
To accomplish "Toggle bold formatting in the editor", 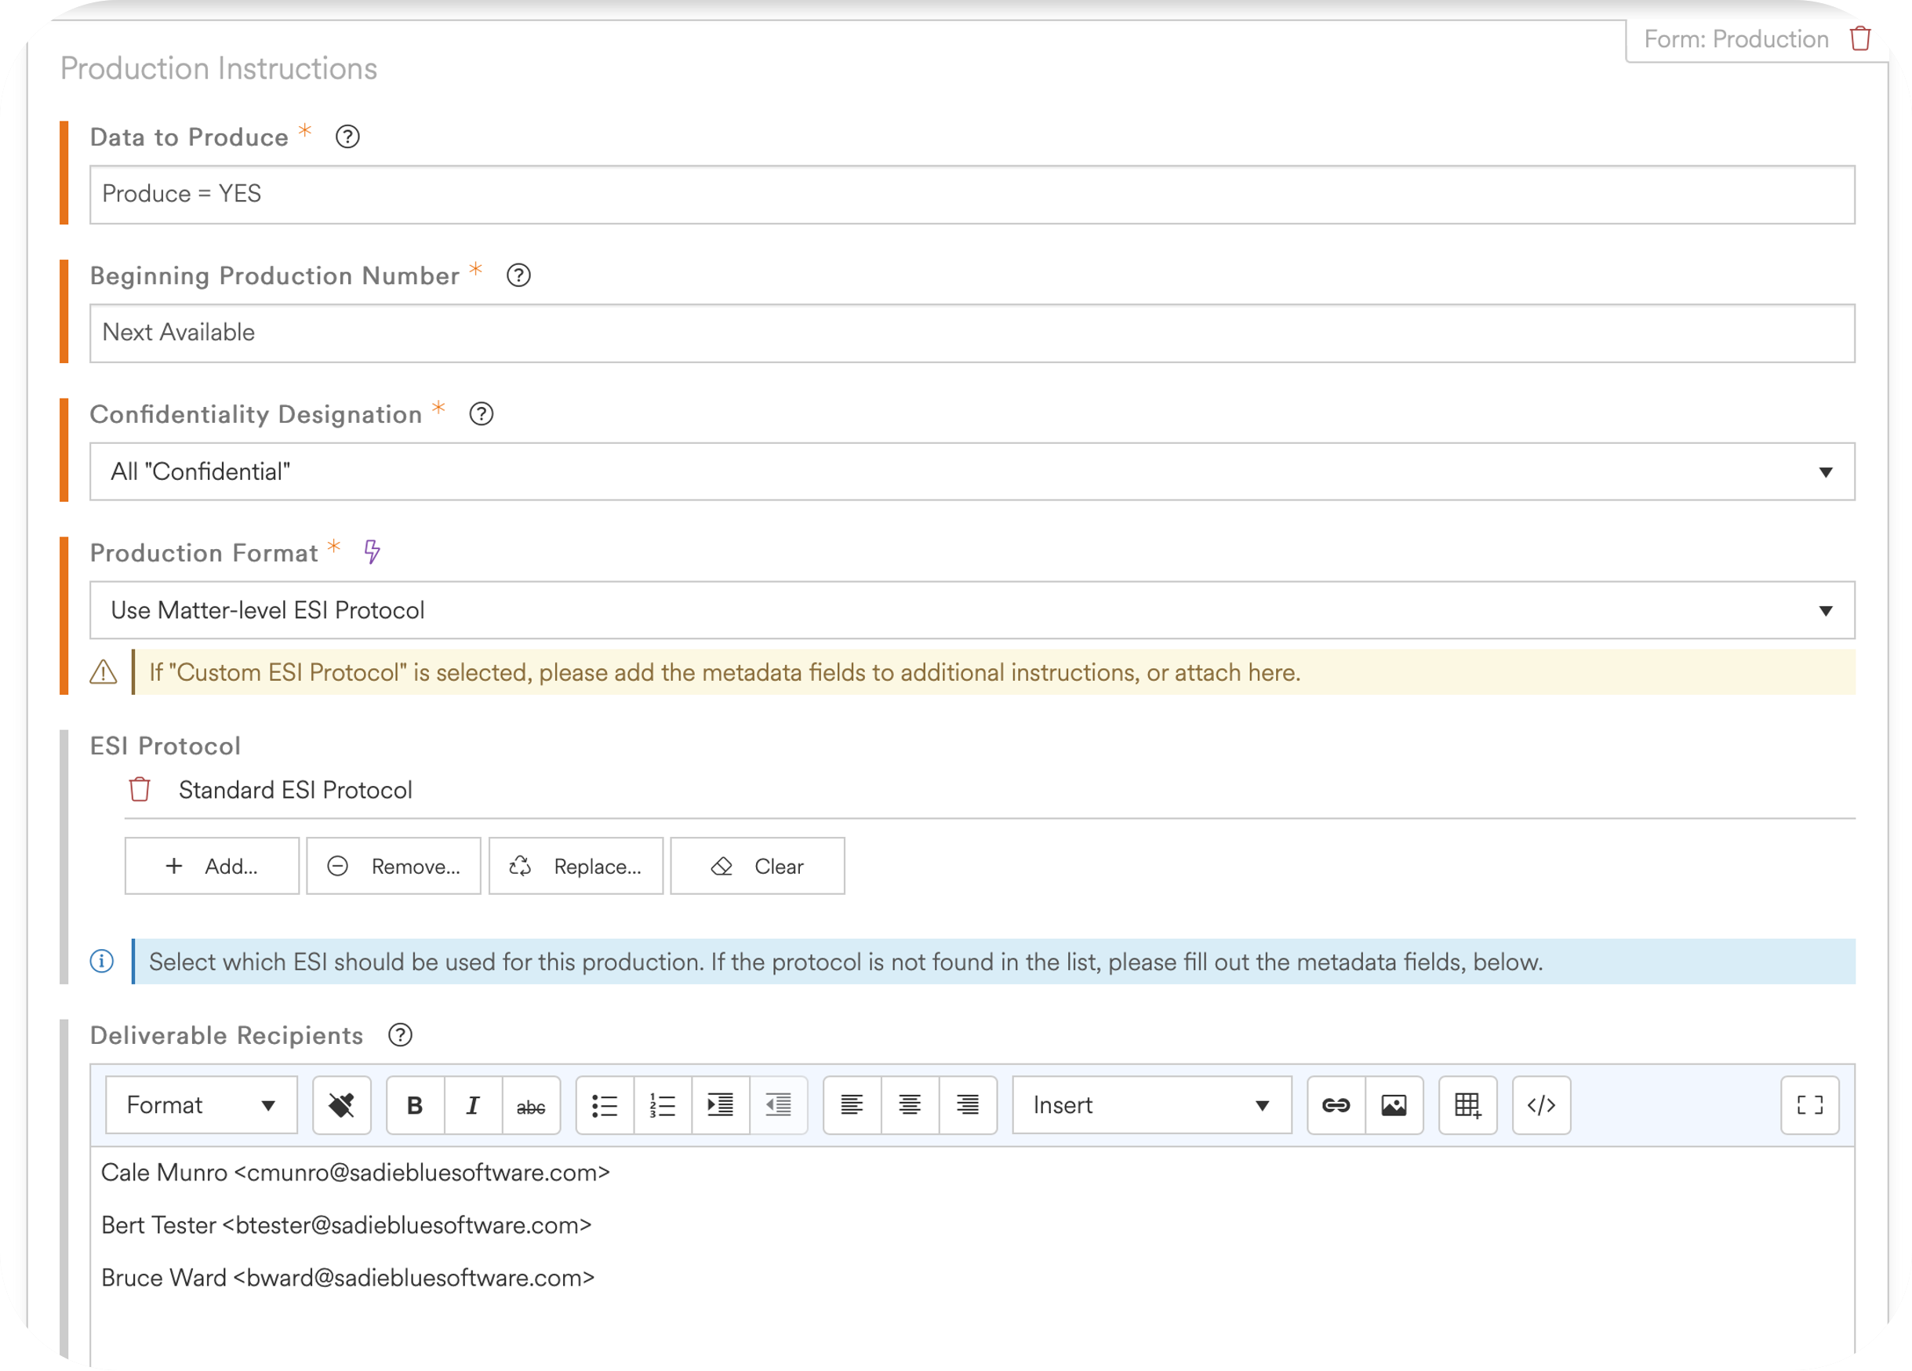I will click(414, 1105).
